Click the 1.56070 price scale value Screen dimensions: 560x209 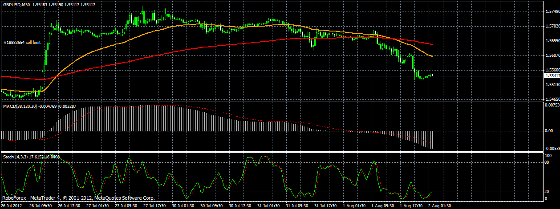(x=552, y=55)
